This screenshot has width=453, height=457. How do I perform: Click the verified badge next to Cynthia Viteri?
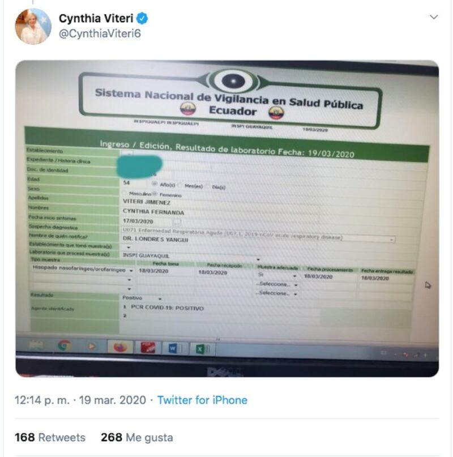click(142, 18)
